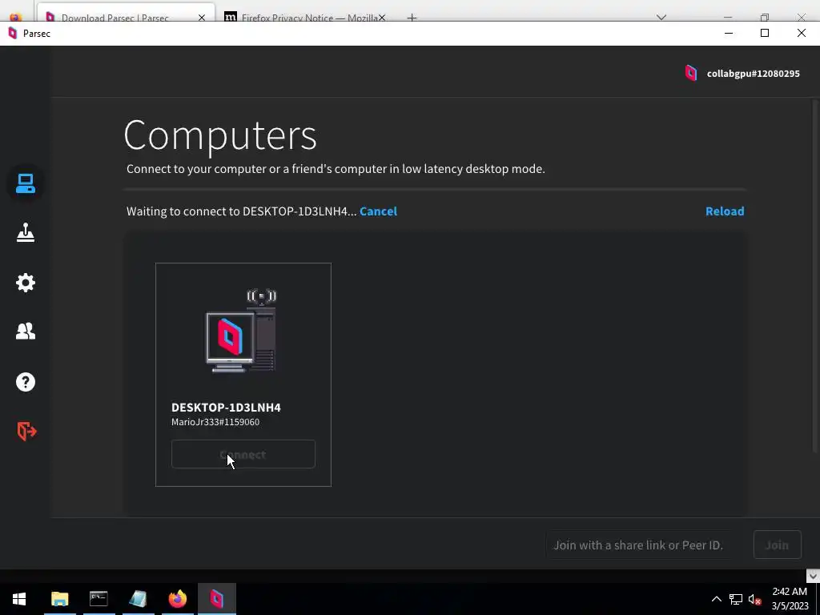
Task: Open a new Firefox tab
Action: coord(412,18)
